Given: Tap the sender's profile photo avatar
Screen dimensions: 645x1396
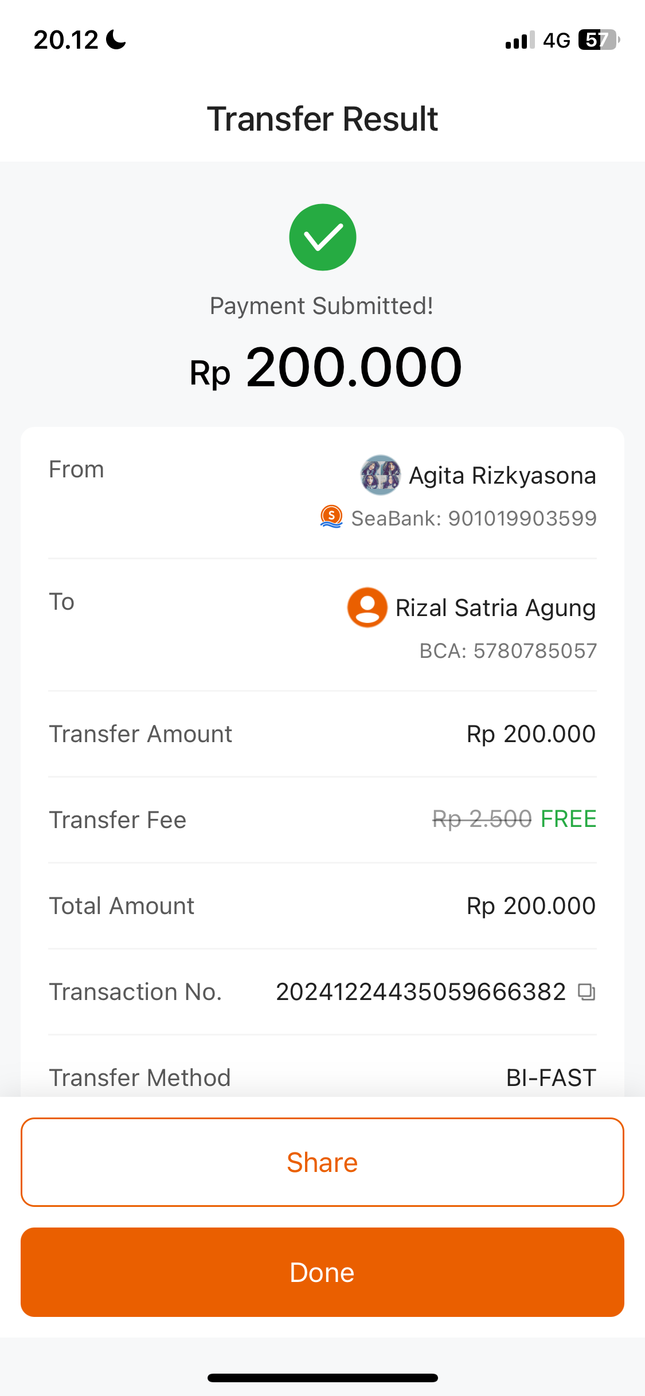Looking at the screenshot, I should tap(380, 475).
